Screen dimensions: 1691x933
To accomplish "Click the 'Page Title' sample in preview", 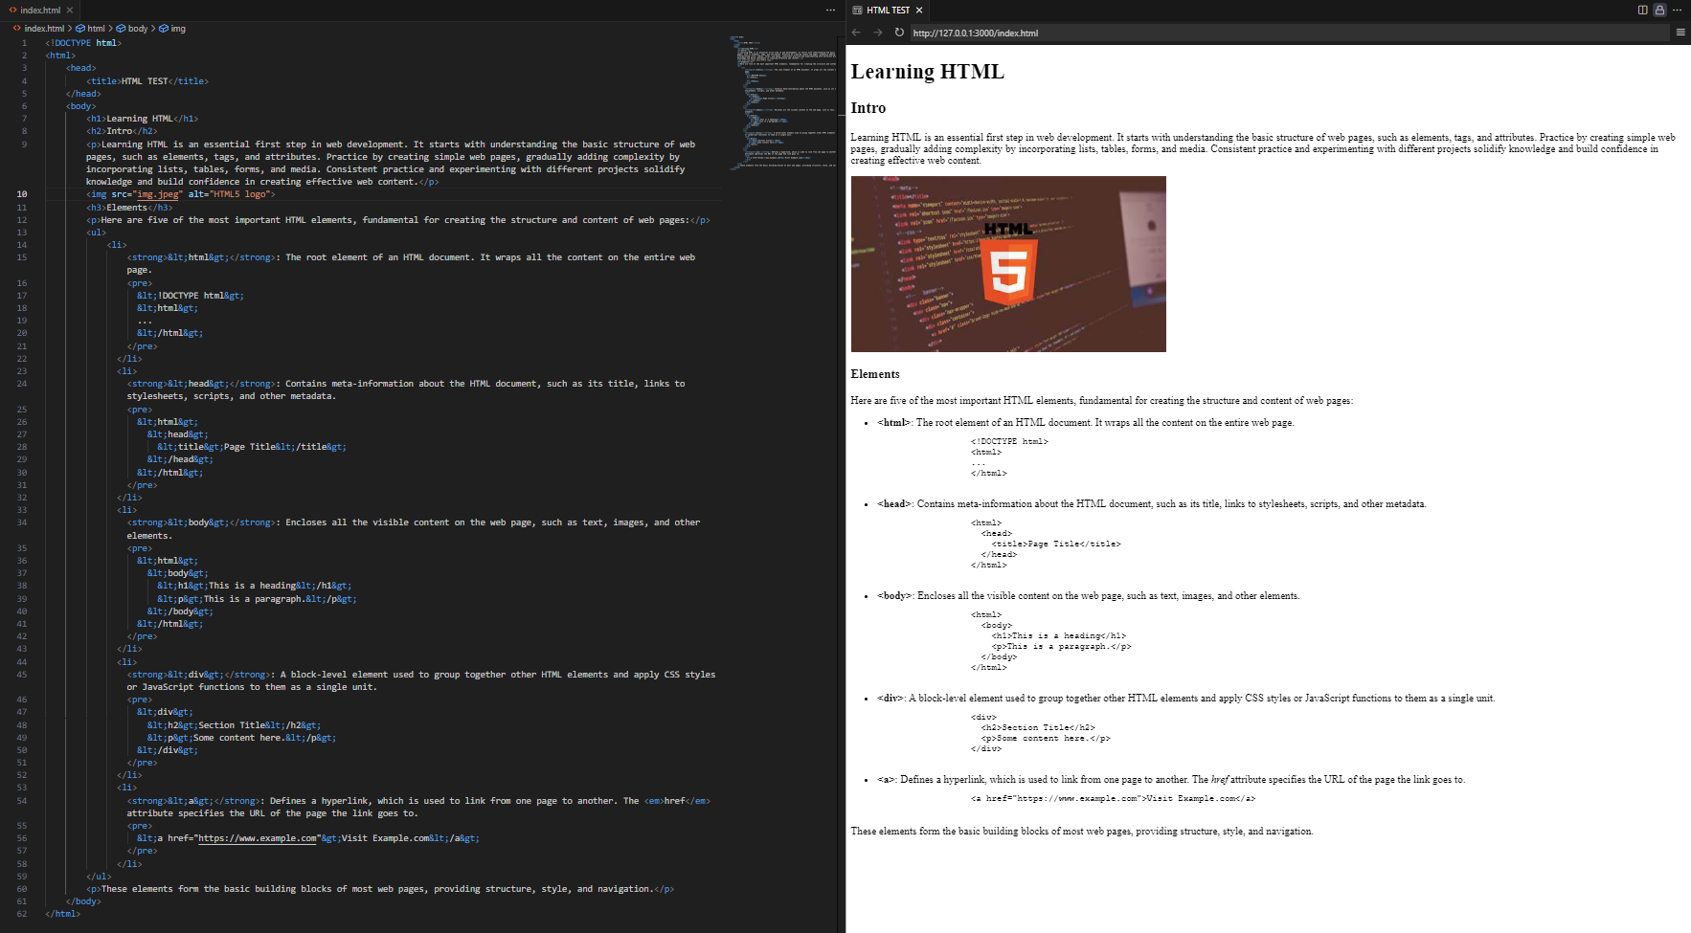I will [x=1052, y=544].
